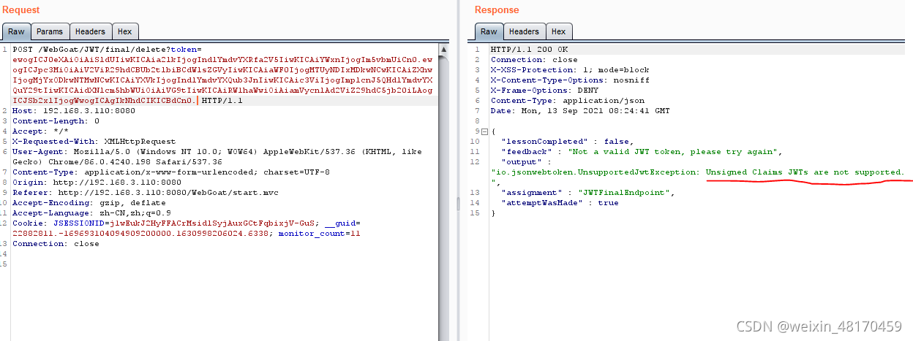Click the Response panel title

[497, 10]
